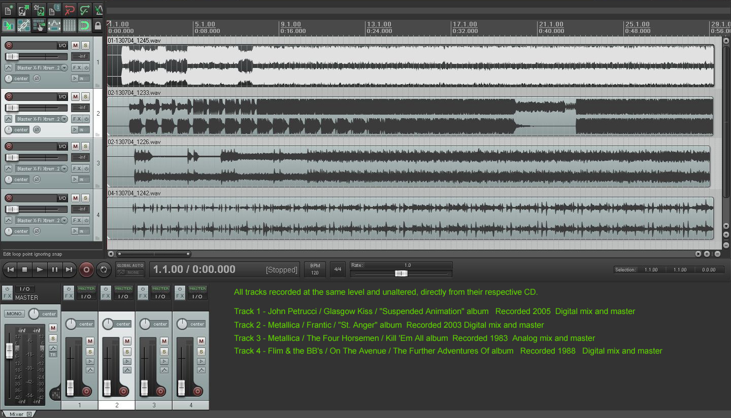Click the transport Record button
Viewport: 731px width, 418px height.
pyautogui.click(x=86, y=270)
